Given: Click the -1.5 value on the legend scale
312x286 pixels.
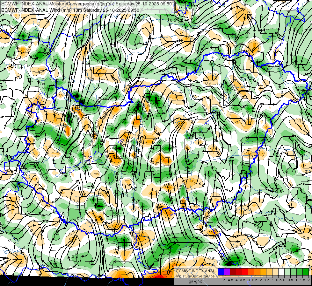Looking at the screenshot, I should coord(266,280).
